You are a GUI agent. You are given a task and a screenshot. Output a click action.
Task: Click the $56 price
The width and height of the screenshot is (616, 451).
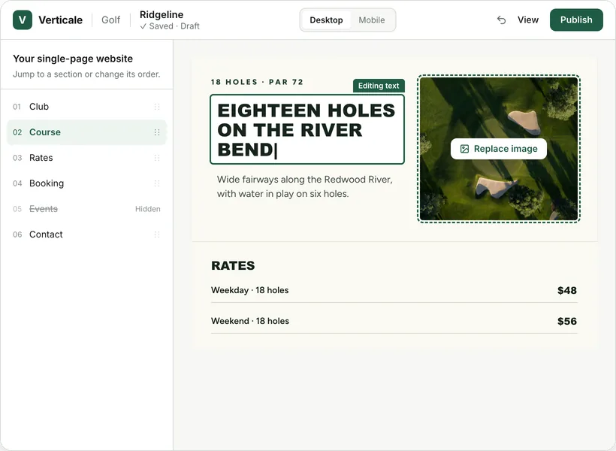(x=567, y=321)
